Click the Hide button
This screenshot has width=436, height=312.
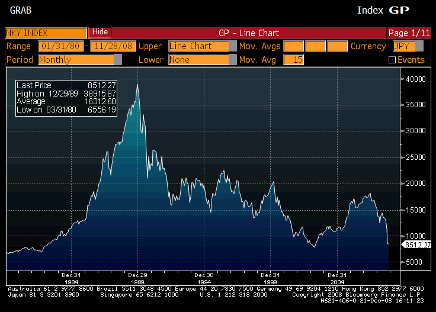coord(100,32)
